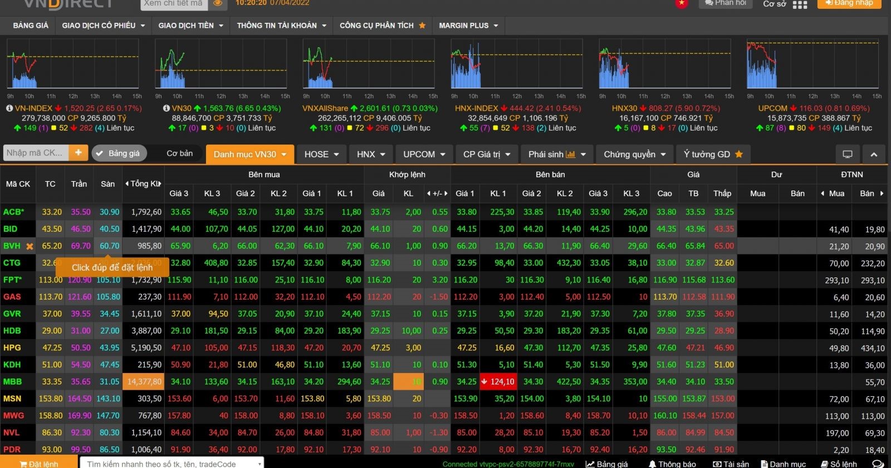Screen dimensions: 891x468
Task: Click the Đăng nhập login button
Action: (x=849, y=3)
